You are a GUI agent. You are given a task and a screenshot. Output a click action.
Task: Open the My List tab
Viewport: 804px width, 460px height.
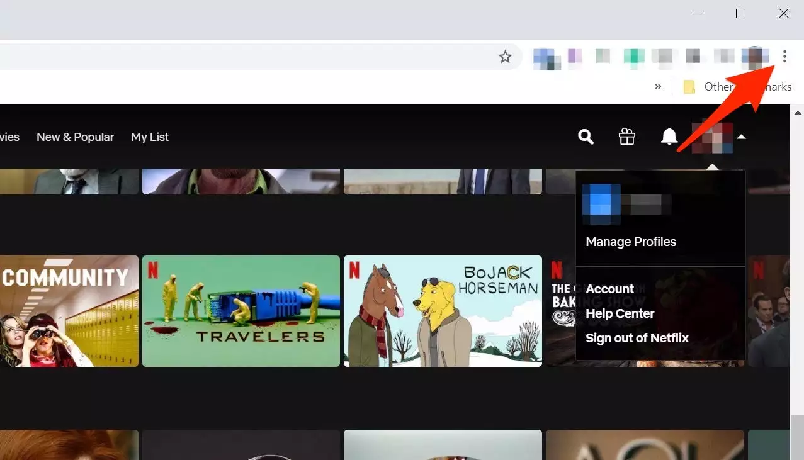(150, 137)
